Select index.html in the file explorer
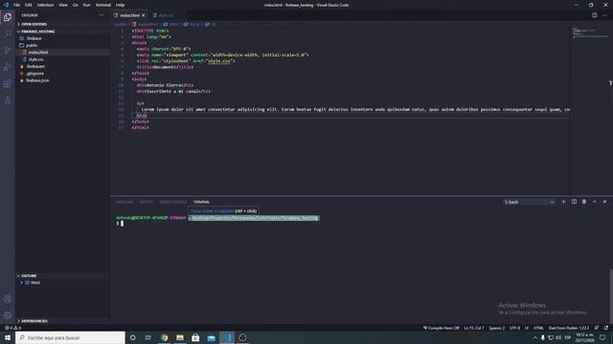 pos(62,53)
